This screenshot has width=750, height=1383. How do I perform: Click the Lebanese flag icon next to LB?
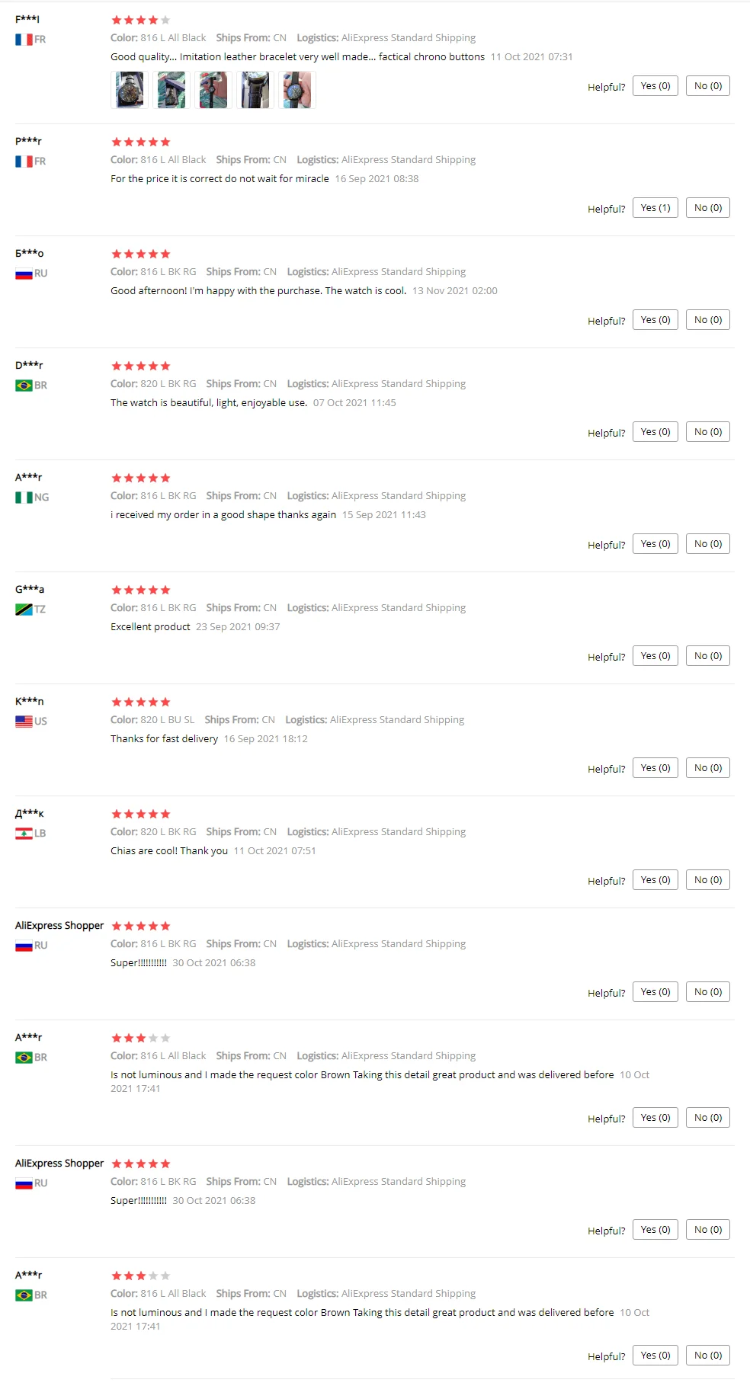[24, 834]
